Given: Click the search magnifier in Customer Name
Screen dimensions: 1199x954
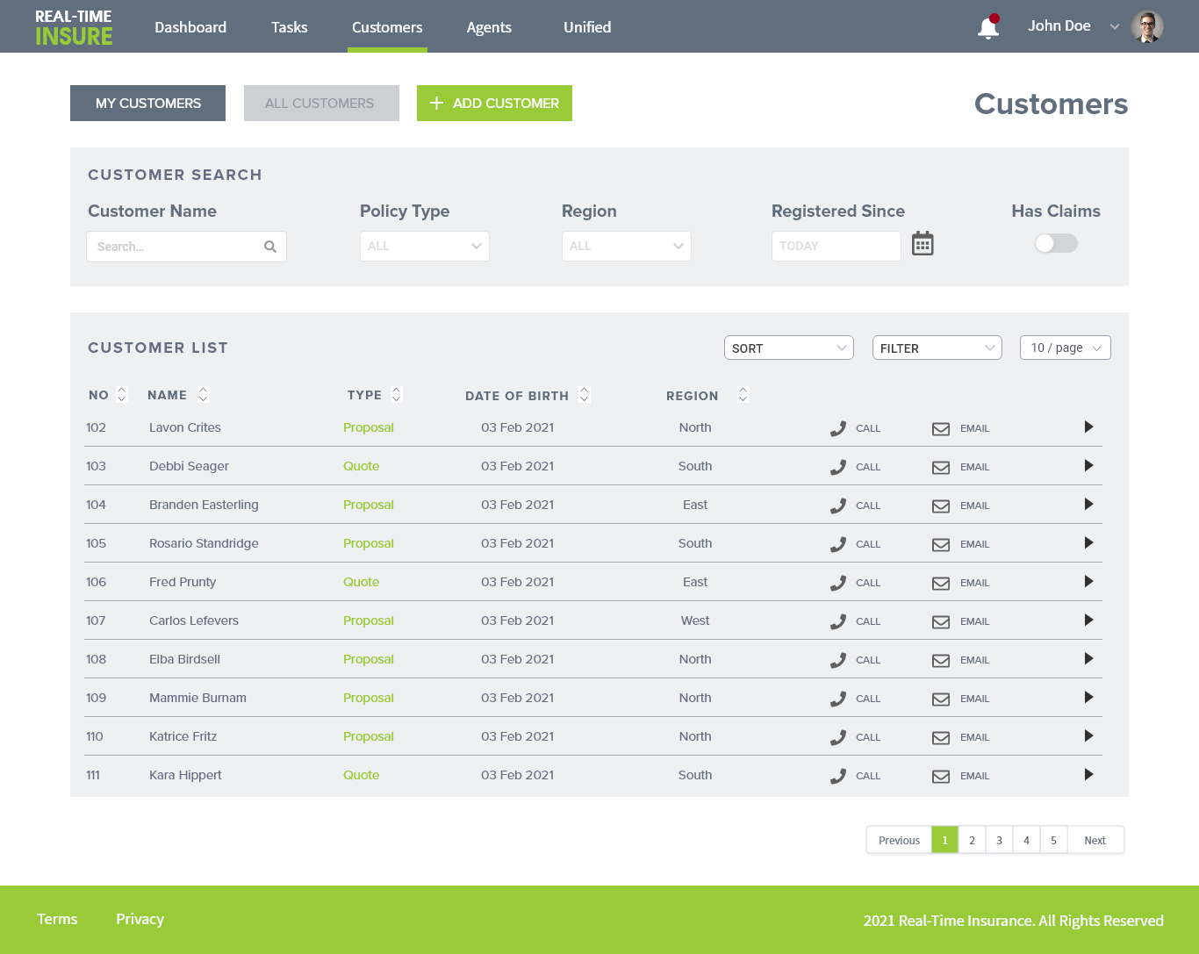Looking at the screenshot, I should pyautogui.click(x=270, y=247).
